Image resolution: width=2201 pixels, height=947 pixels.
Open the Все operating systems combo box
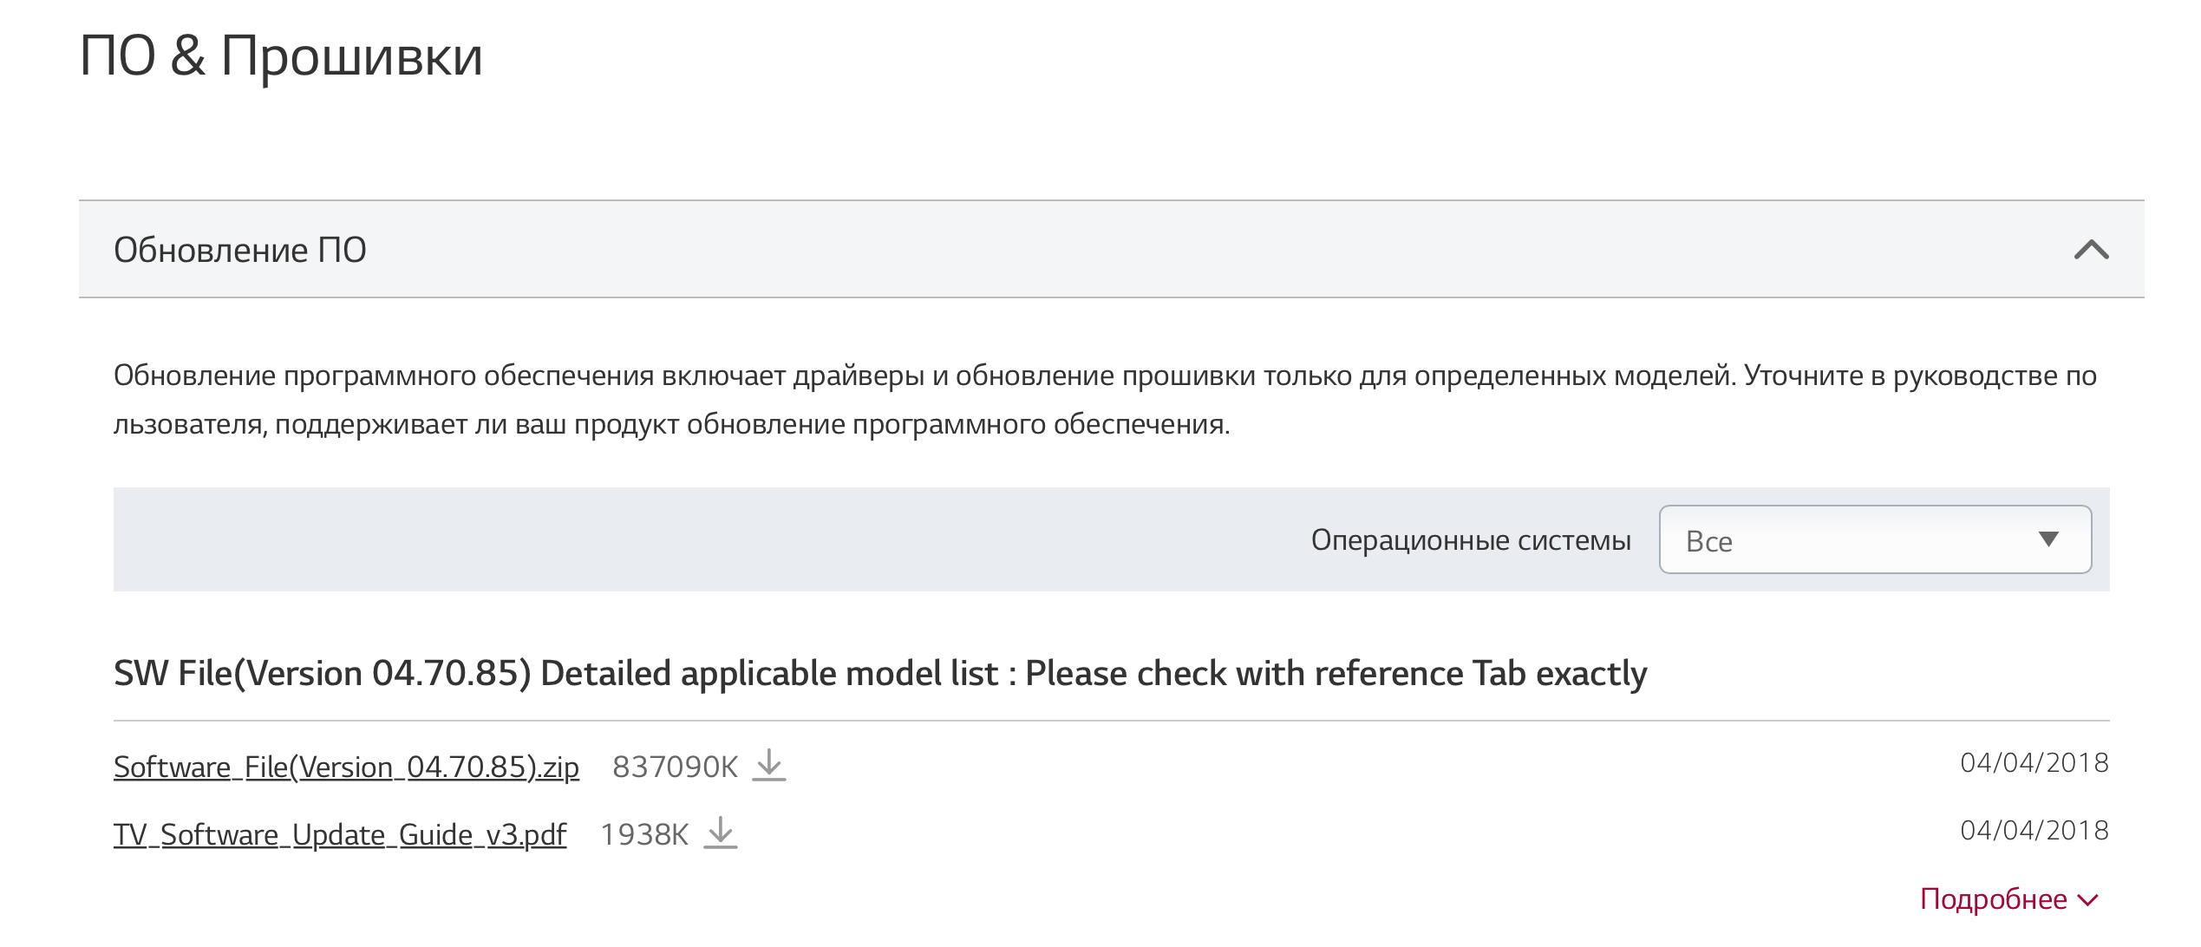(1856, 539)
